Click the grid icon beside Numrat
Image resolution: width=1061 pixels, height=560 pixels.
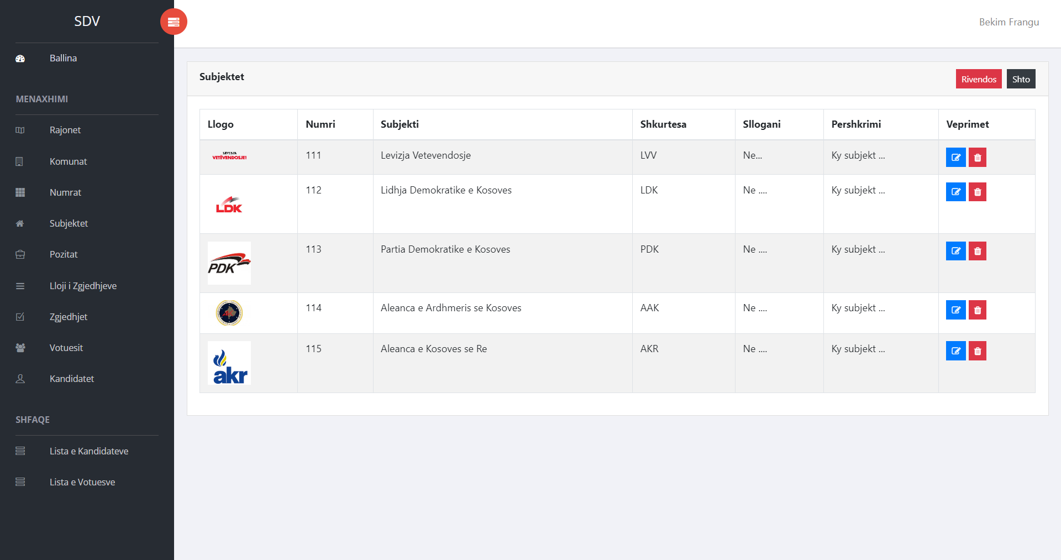tap(20, 192)
